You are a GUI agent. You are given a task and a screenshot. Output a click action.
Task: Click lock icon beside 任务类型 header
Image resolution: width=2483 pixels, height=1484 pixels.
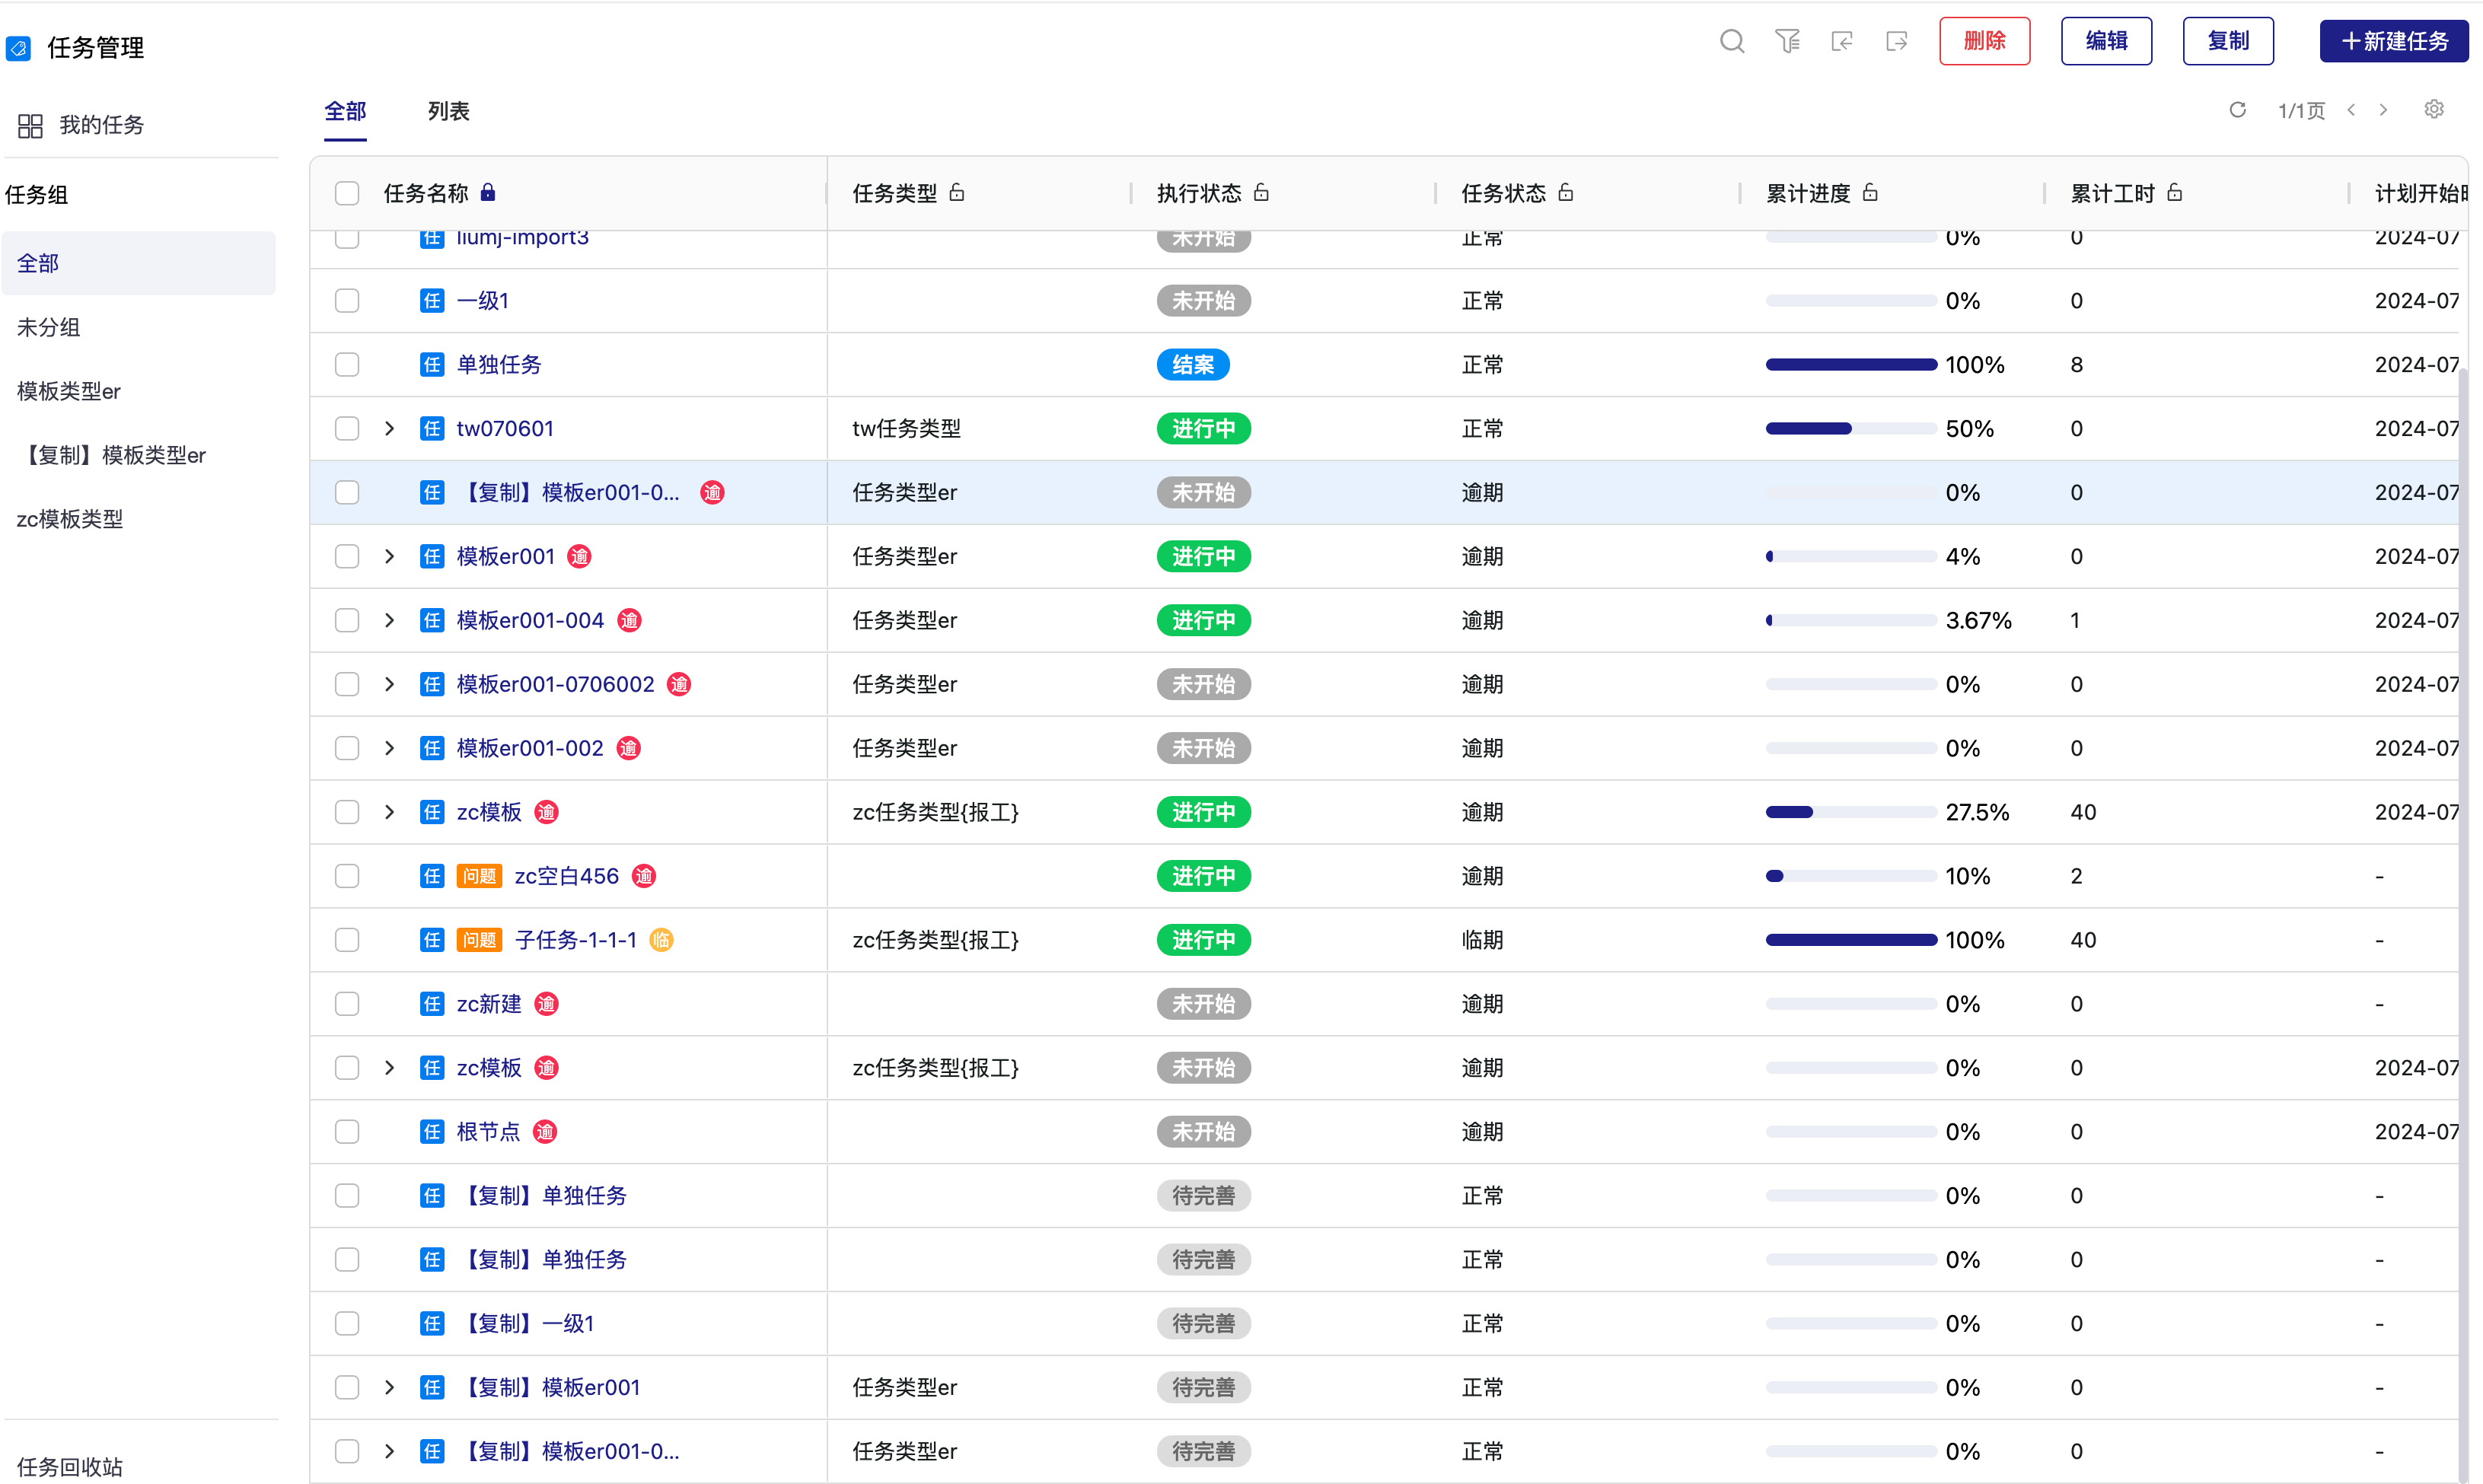pos(957,192)
